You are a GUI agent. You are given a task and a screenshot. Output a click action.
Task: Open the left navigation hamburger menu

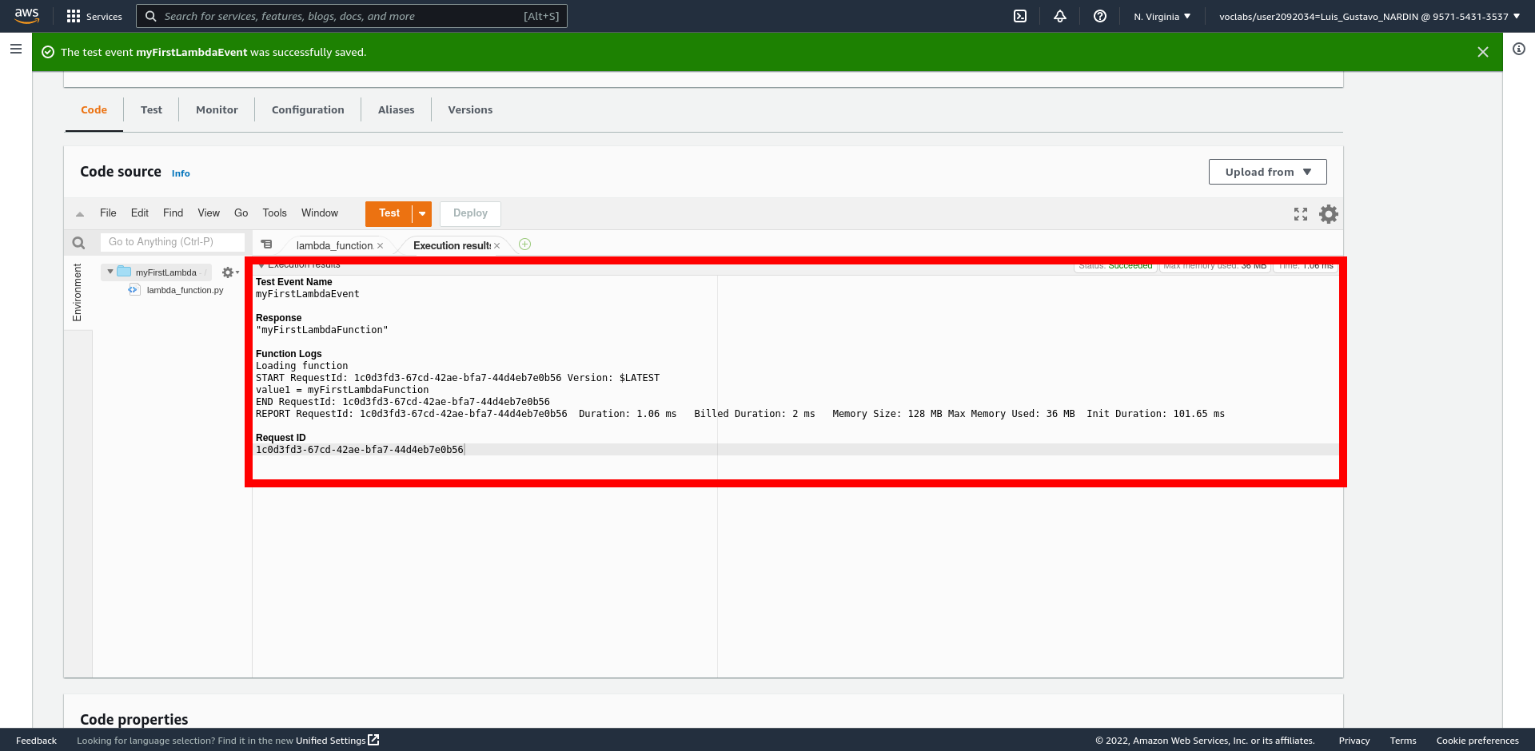pyautogui.click(x=16, y=49)
